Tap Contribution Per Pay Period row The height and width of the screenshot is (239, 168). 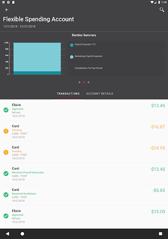116,70
